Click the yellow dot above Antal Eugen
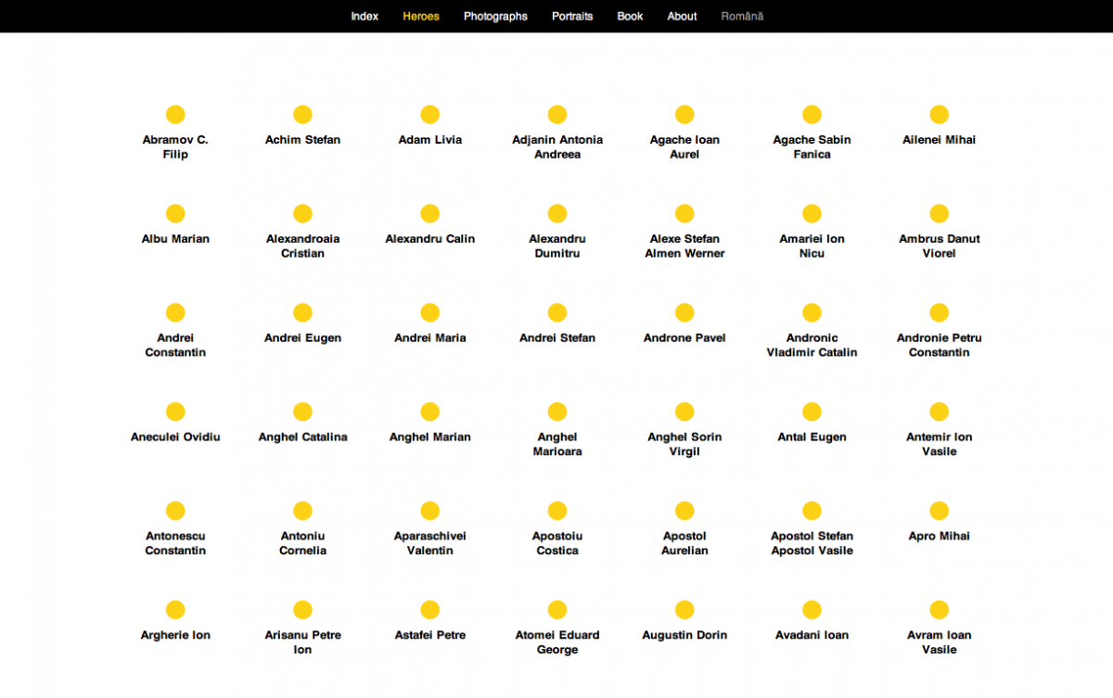Viewport: 1113px width, 698px height. tap(812, 412)
